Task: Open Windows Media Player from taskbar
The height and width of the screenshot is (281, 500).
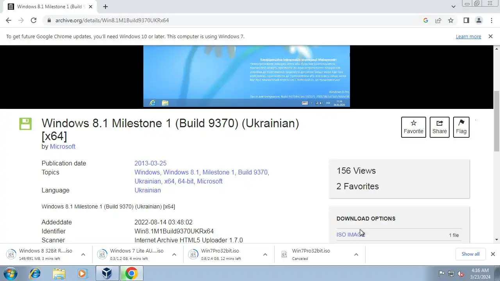Action: [82, 273]
